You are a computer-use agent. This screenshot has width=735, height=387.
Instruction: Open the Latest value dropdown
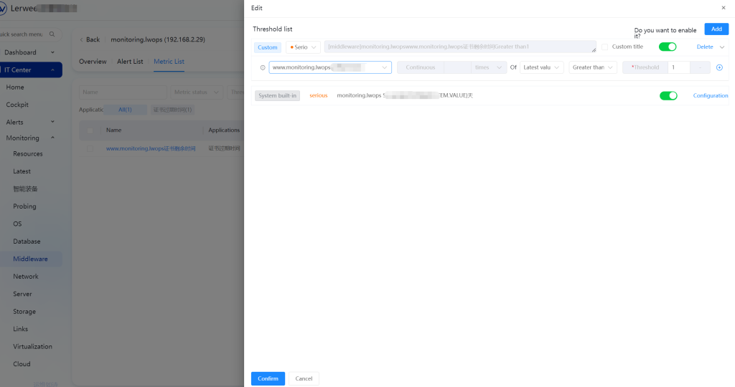[541, 67]
